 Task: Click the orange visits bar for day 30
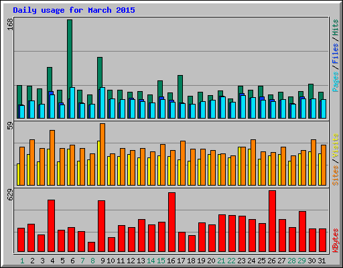(314, 162)
